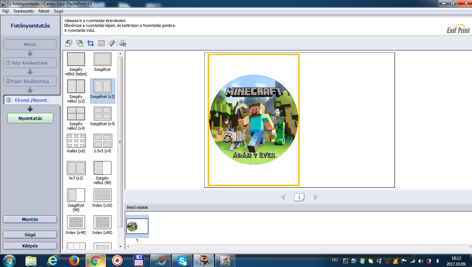
Task: Launch Firefox from the taskbar
Action: [x=74, y=261]
